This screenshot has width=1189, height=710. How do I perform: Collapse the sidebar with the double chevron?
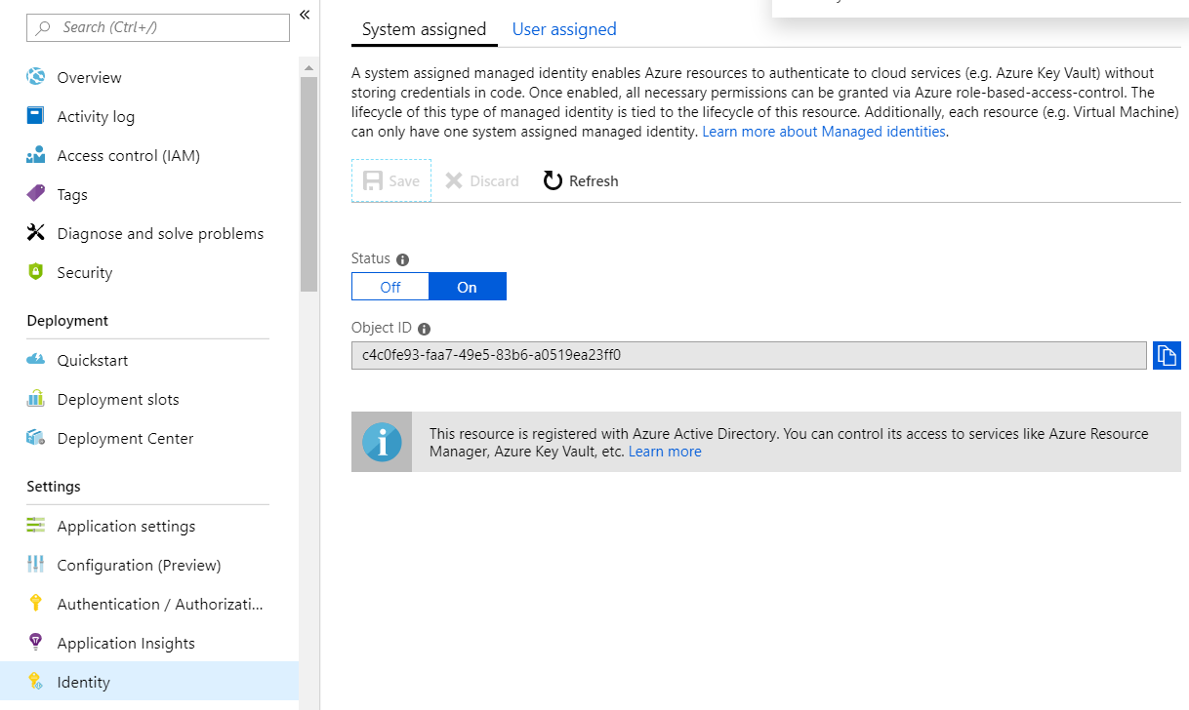point(305,15)
